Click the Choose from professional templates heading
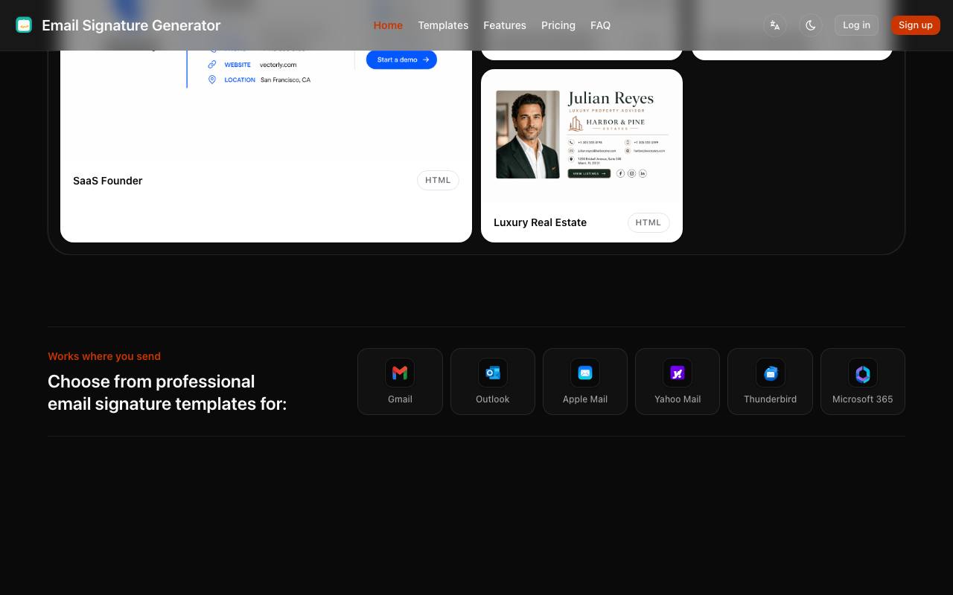 pos(168,393)
